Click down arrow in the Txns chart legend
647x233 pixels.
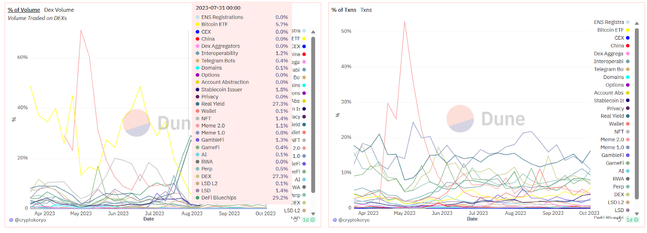tap(637, 214)
